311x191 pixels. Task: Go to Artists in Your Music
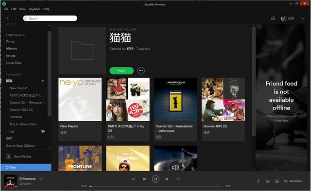11,56
